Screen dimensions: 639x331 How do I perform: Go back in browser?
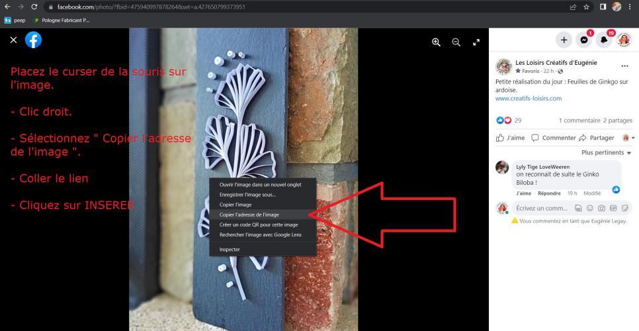pyautogui.click(x=7, y=7)
